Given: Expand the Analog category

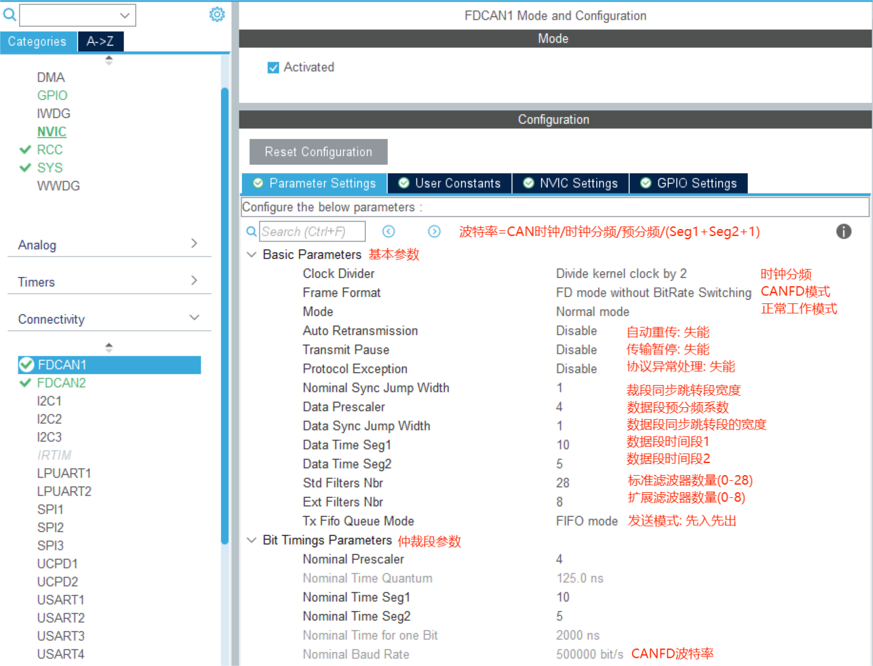Looking at the screenshot, I should click(x=194, y=244).
